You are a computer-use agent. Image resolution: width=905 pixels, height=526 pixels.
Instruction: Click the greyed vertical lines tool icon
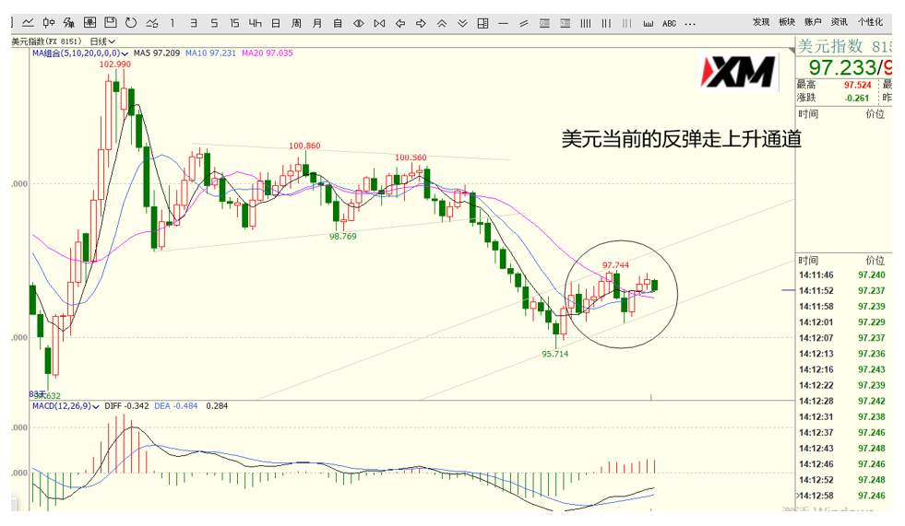coord(626,23)
